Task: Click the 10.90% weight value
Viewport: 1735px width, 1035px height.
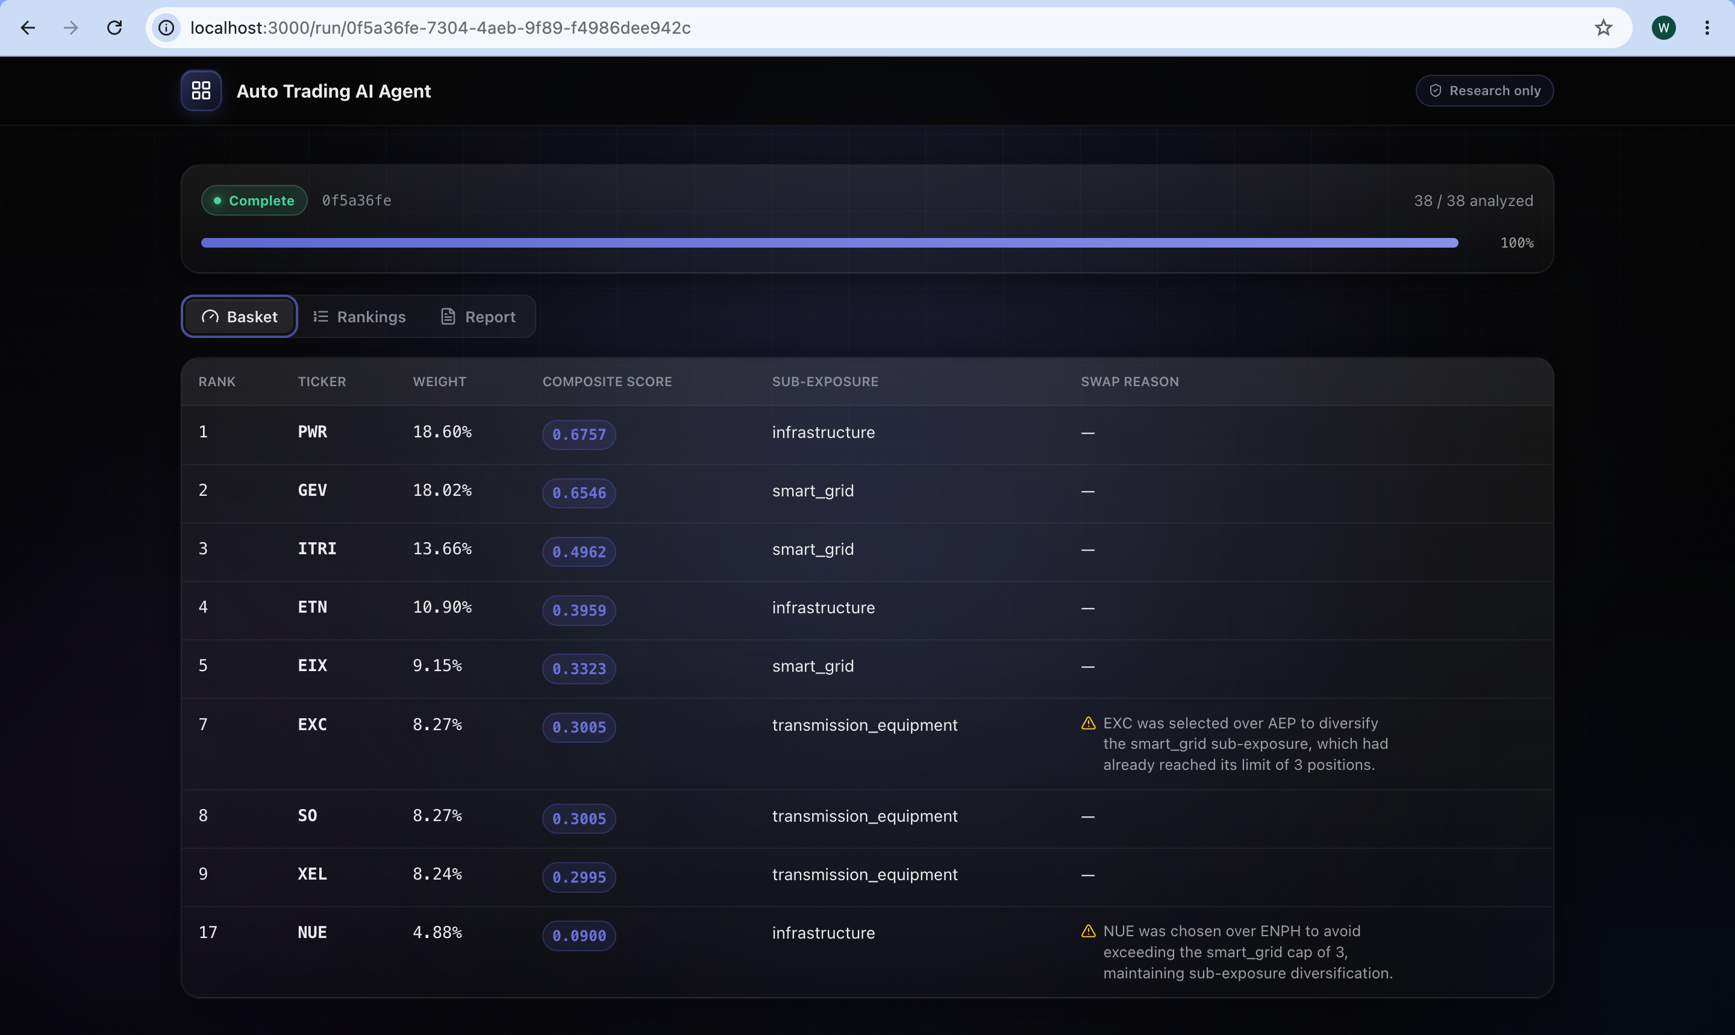Action: pos(442,607)
